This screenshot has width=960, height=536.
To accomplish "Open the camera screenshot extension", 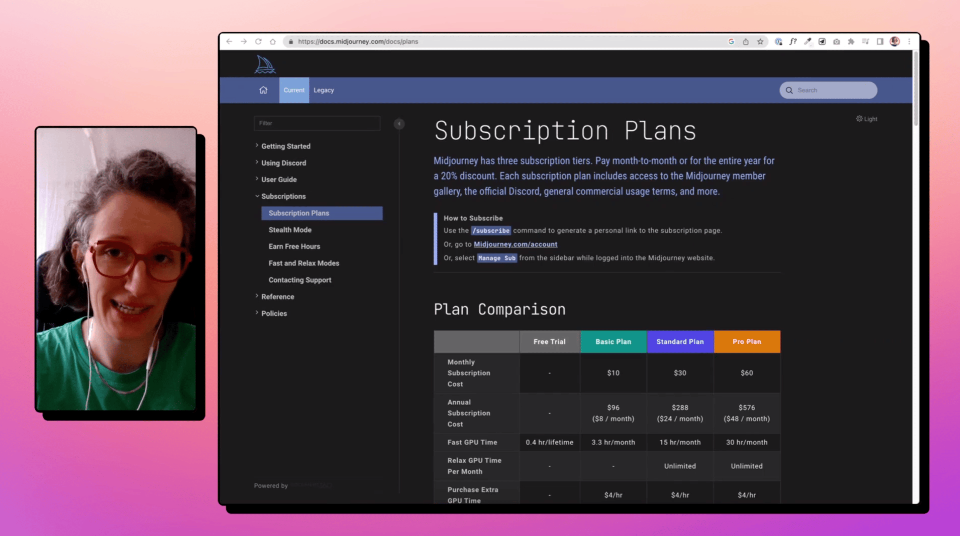I will (836, 42).
